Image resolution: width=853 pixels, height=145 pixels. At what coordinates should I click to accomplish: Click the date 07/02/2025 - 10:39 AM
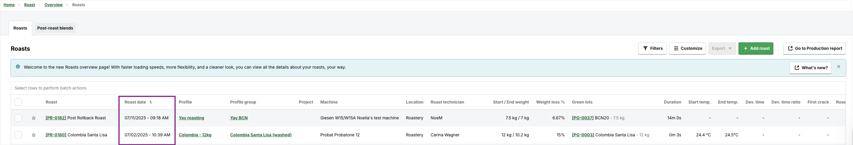pyautogui.click(x=147, y=135)
